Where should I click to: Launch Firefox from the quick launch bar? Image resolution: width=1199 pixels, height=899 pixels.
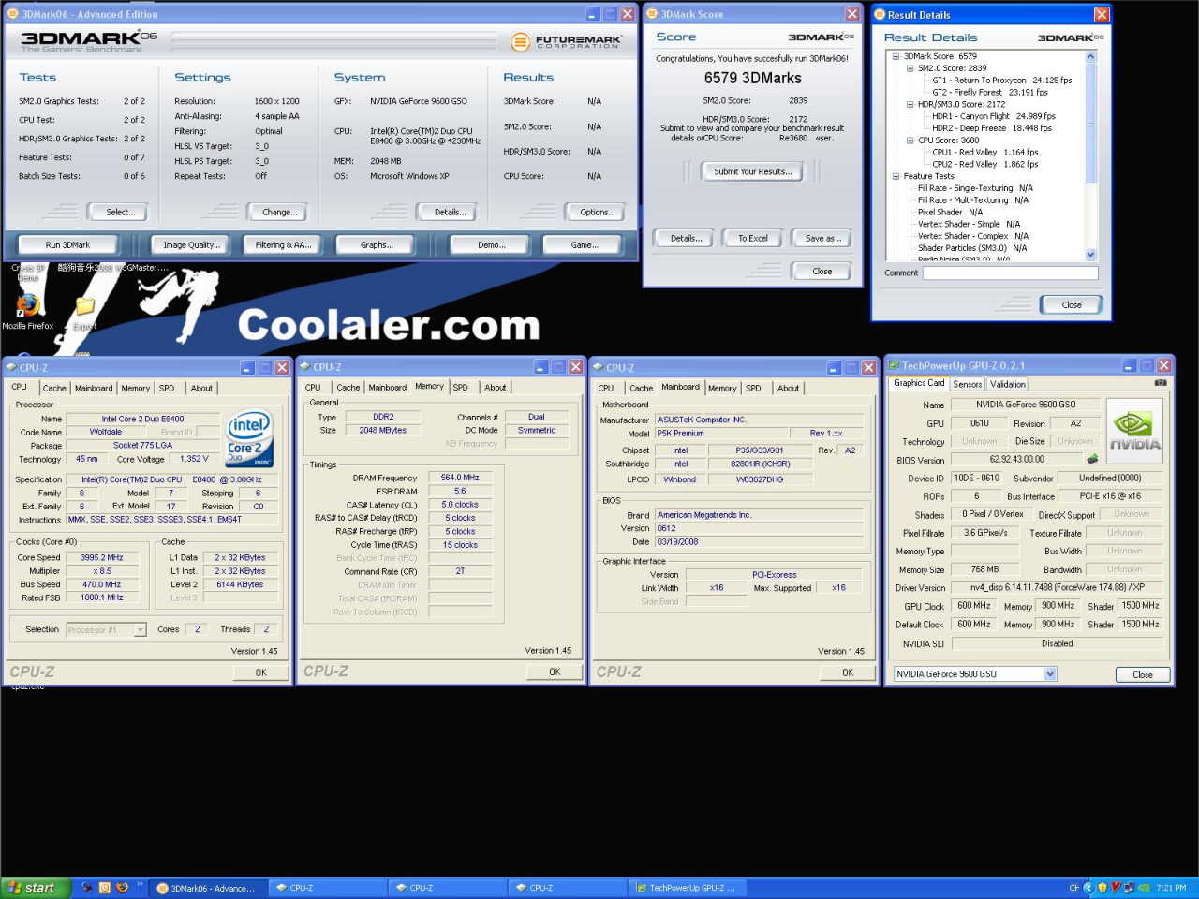[122, 888]
